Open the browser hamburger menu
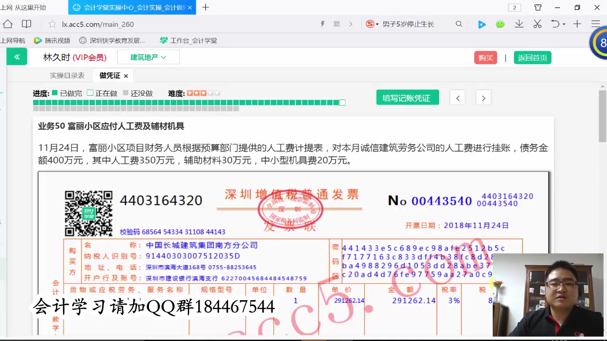Viewport: 607px width, 341px height. pos(596,24)
